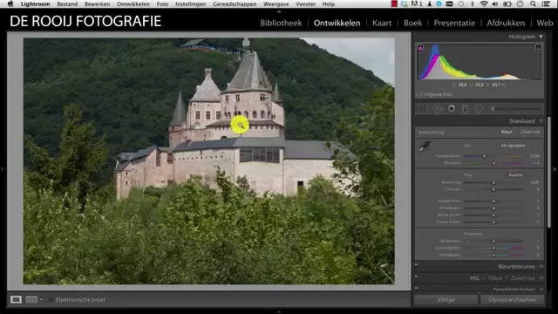
Task: Open the Apple menu
Action: (10, 3)
